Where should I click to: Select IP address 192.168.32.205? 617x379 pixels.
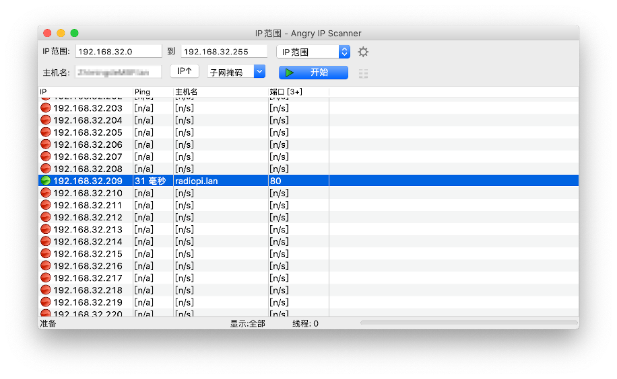(x=88, y=132)
